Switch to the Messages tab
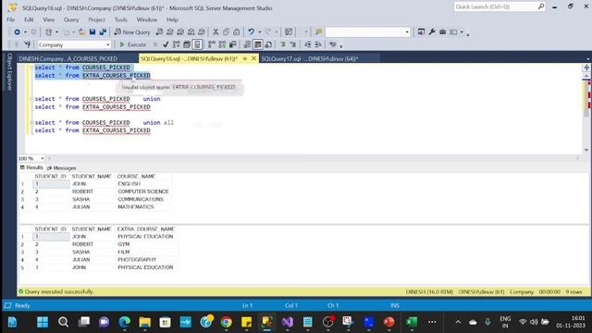The height and width of the screenshot is (333, 592). pos(62,167)
